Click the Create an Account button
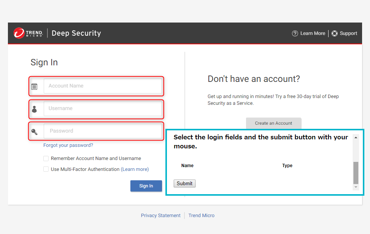 pos(274,123)
